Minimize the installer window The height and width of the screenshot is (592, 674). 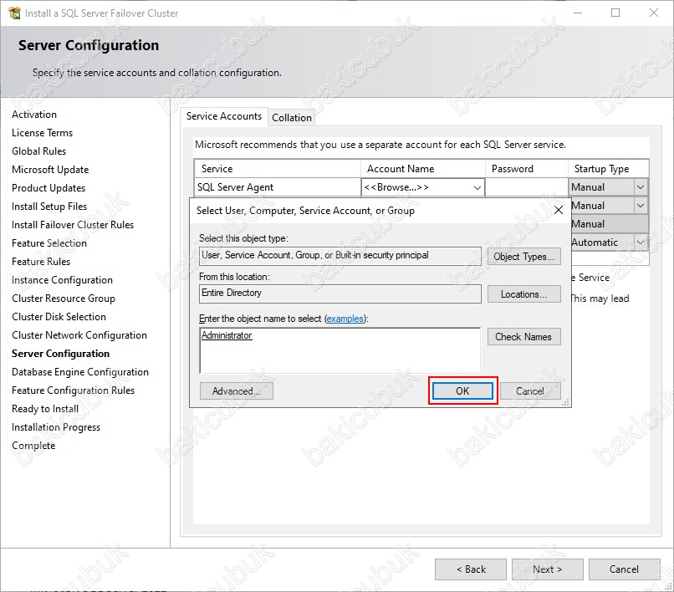point(578,13)
